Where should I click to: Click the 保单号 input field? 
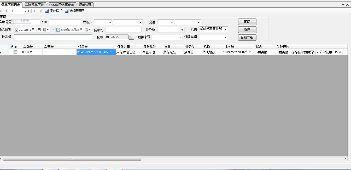(124, 30)
